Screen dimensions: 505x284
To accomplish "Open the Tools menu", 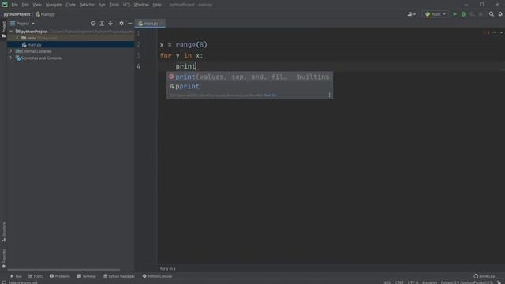I will [114, 5].
